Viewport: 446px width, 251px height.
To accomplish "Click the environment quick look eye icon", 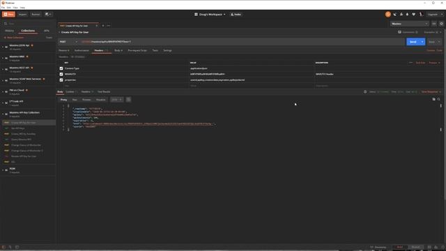I will 434,24.
